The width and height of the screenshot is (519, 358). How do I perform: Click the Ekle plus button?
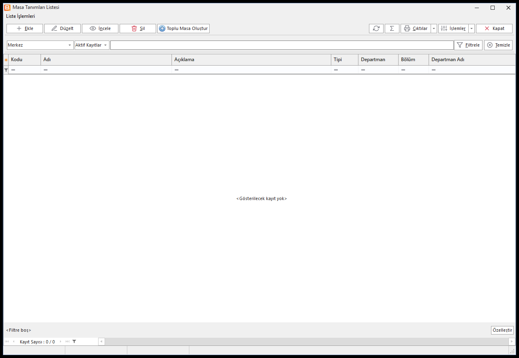[x=25, y=28]
